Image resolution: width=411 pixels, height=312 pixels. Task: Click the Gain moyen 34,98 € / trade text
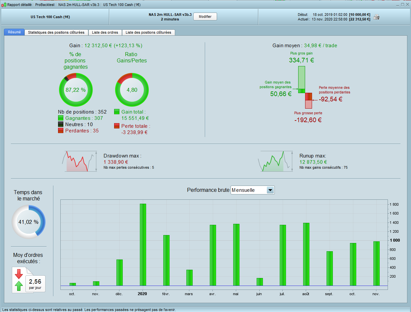coord(305,46)
